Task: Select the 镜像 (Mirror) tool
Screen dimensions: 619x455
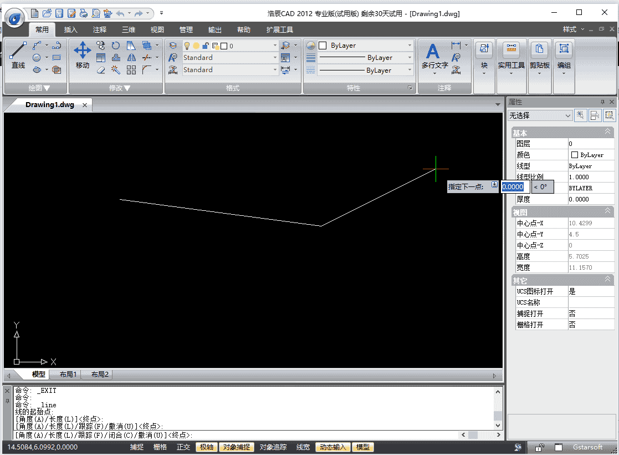Action: point(131,58)
